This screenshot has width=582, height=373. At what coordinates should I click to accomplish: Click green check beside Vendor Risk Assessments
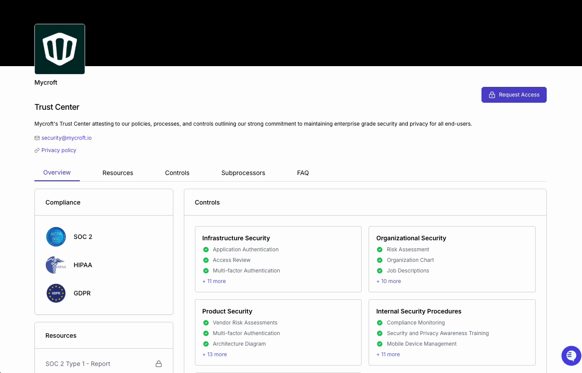206,323
